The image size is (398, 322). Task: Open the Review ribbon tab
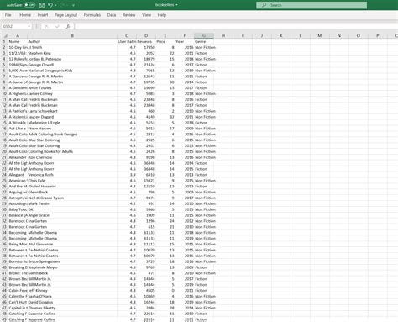coord(128,15)
